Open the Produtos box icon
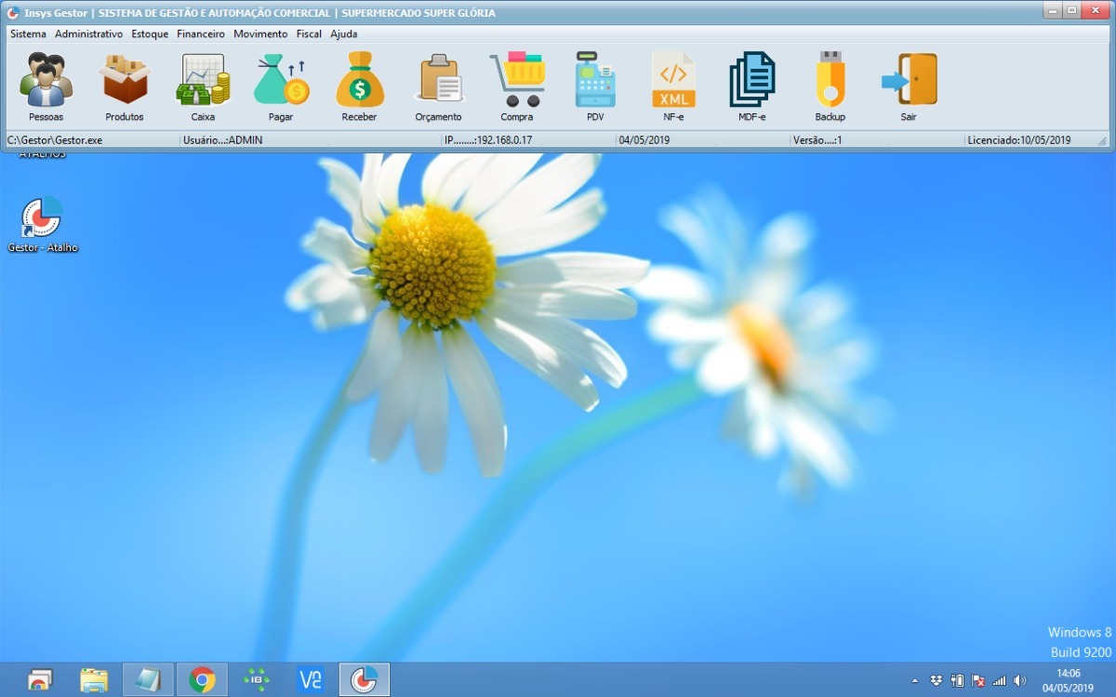Image resolution: width=1116 pixels, height=697 pixels. tap(125, 79)
